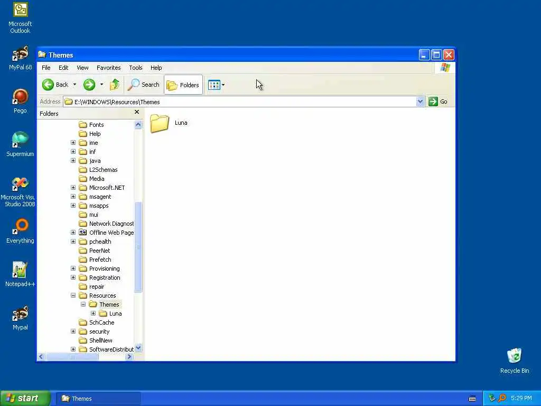Expand the Offline Web Pages node
The width and height of the screenshot is (541, 406).
pyautogui.click(x=73, y=233)
